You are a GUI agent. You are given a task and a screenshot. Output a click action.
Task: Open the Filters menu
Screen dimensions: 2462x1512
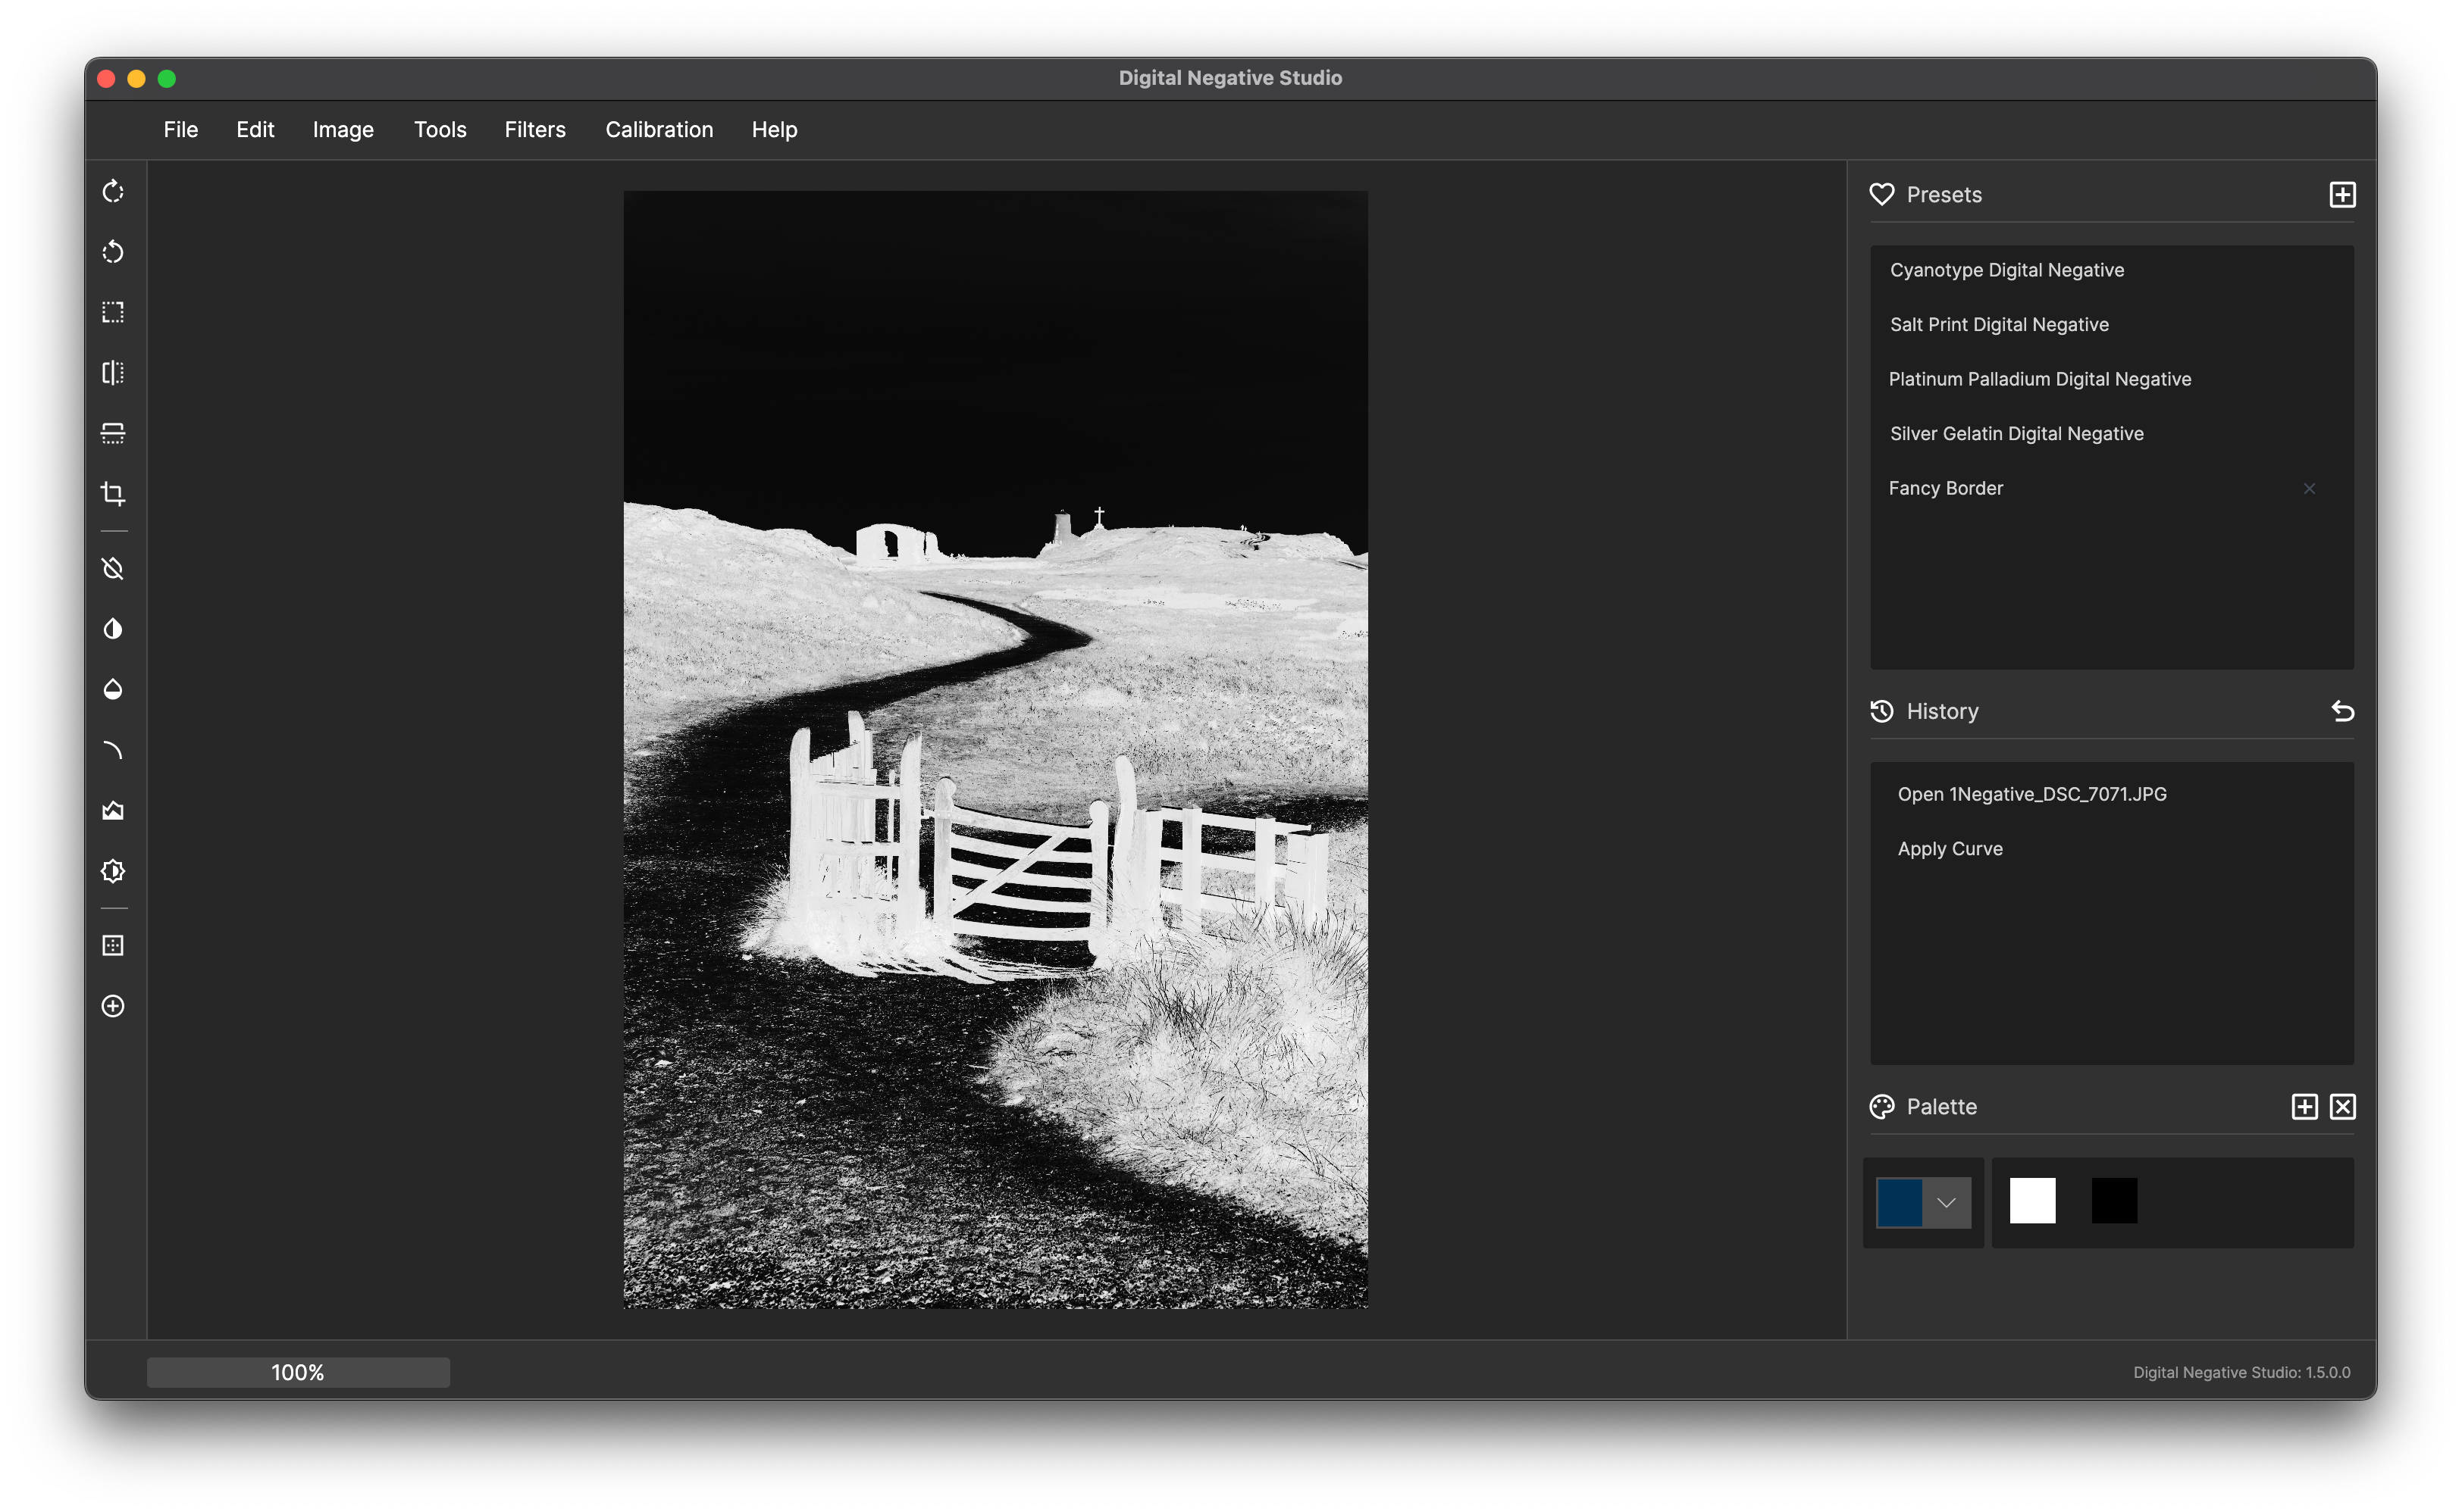534,130
